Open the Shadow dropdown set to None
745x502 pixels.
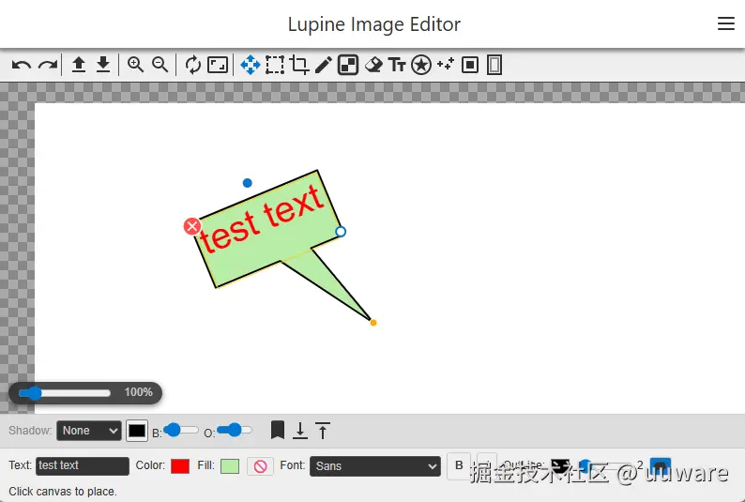tap(89, 431)
